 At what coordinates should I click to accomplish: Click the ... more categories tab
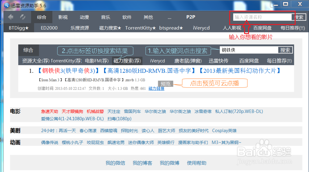coord(169,18)
